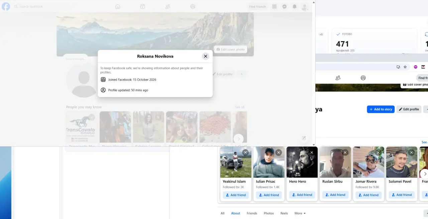Click the Facebook logo in the dimmed window
The width and height of the screenshot is (428, 219).
tap(6, 6)
